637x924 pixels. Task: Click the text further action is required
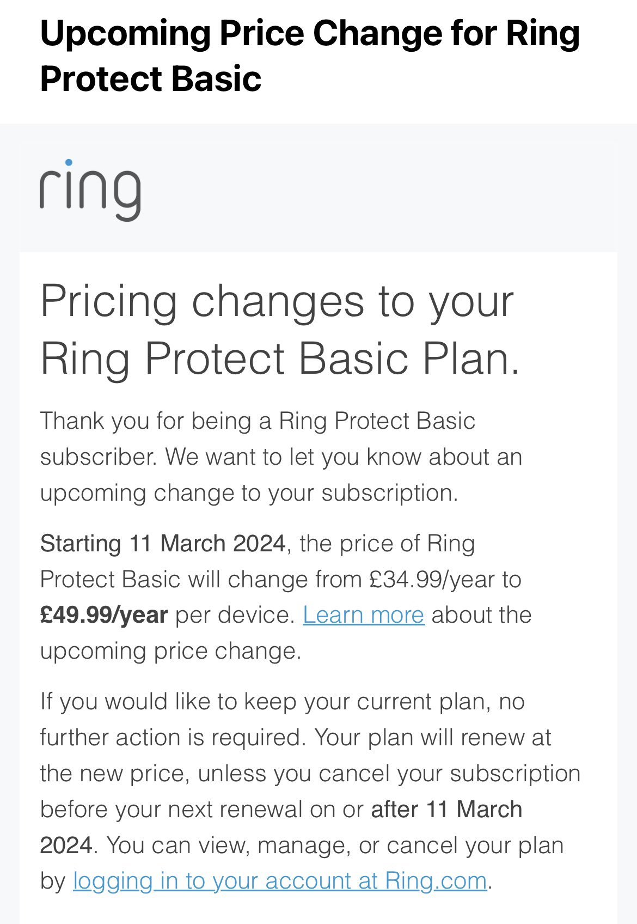click(169, 737)
